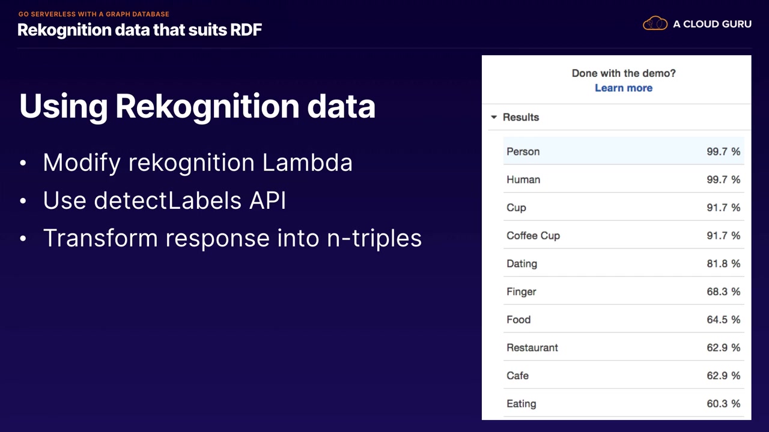Click the 'Done with the demo?' text
The width and height of the screenshot is (769, 432).
(x=623, y=73)
